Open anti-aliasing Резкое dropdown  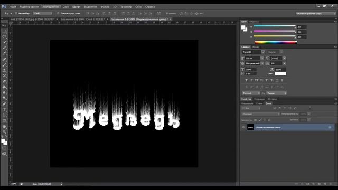[277, 93]
